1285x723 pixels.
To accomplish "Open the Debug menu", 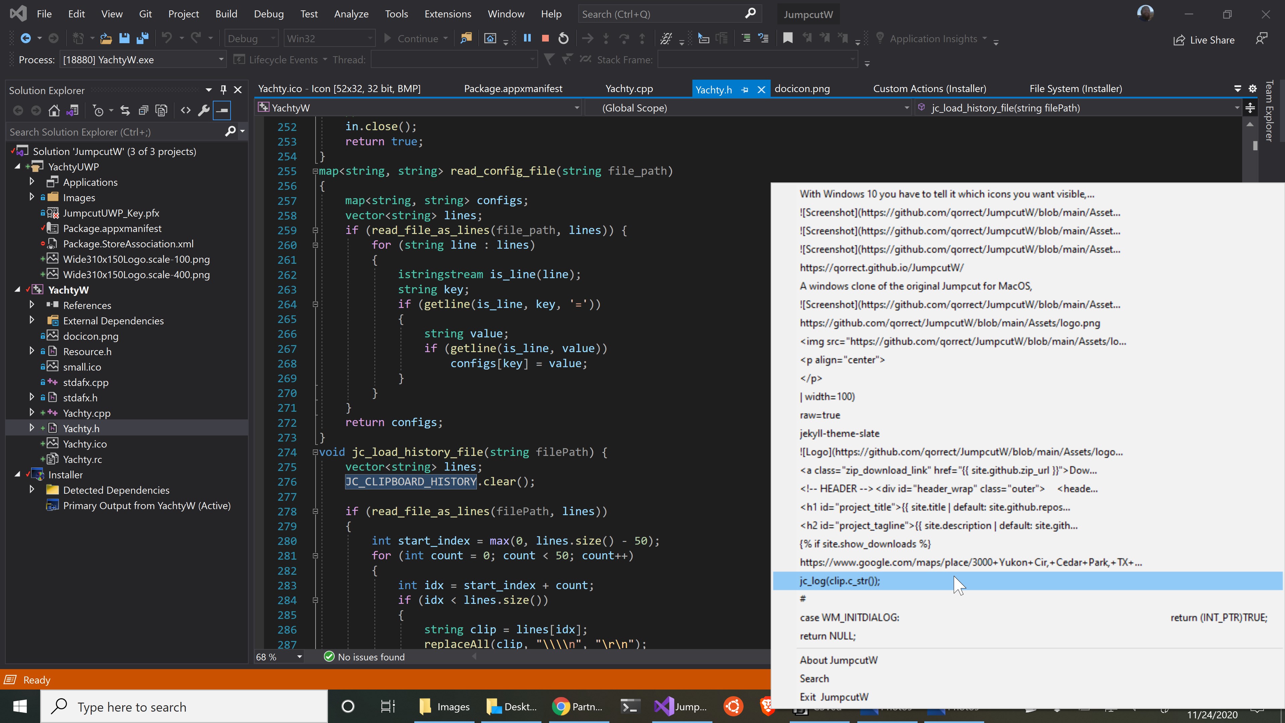I will point(268,14).
